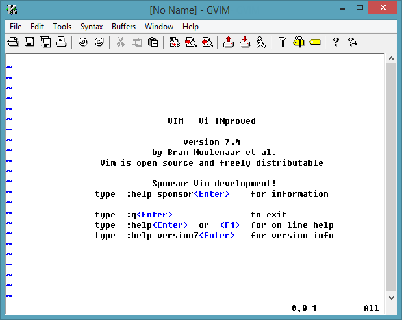Click the Make hammer icon

[283, 42]
